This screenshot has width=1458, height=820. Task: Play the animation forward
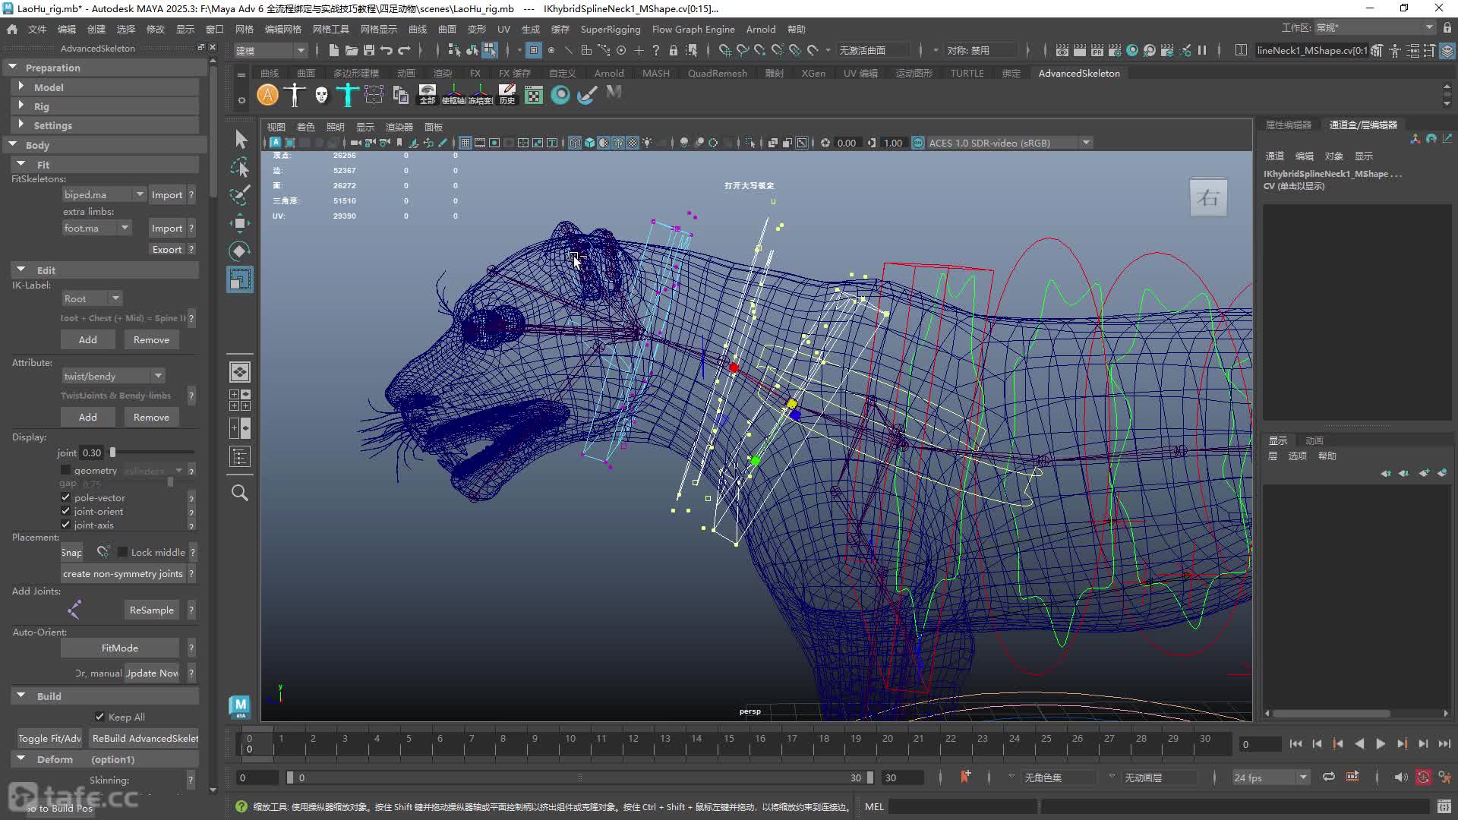[x=1381, y=744]
